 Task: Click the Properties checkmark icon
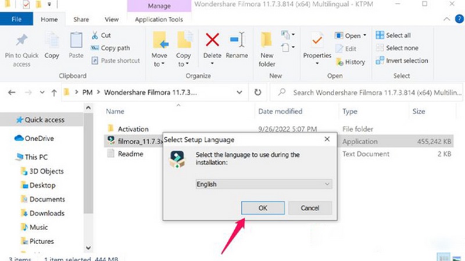[x=317, y=40]
